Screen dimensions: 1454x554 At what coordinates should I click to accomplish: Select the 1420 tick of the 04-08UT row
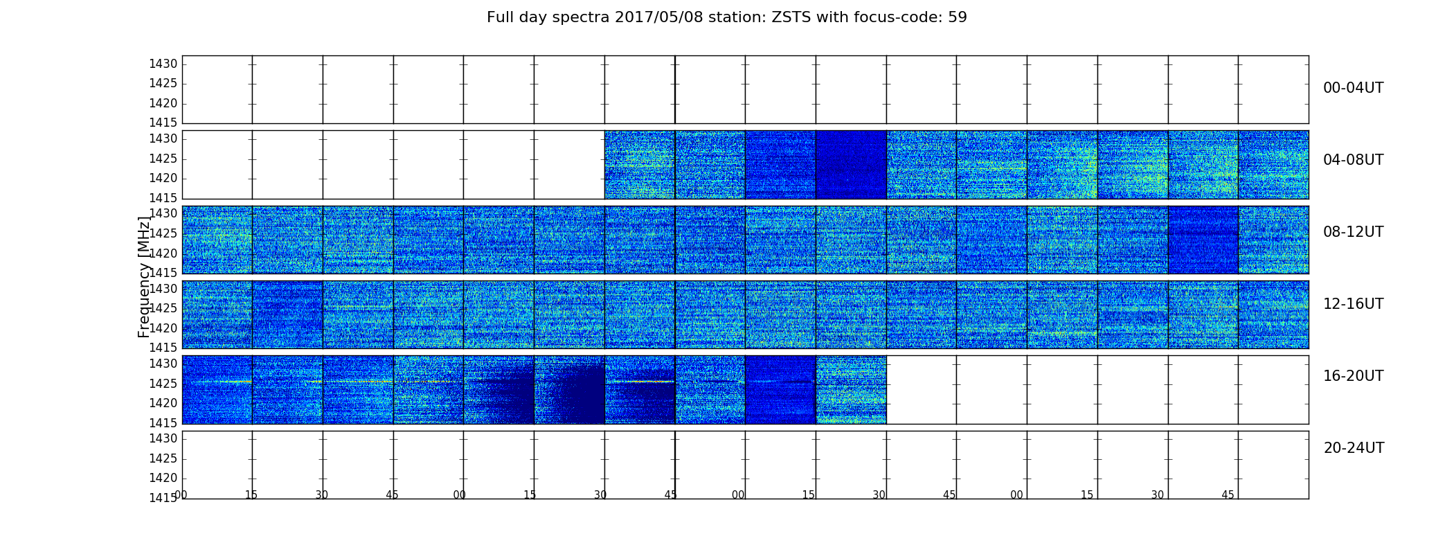tap(163, 179)
